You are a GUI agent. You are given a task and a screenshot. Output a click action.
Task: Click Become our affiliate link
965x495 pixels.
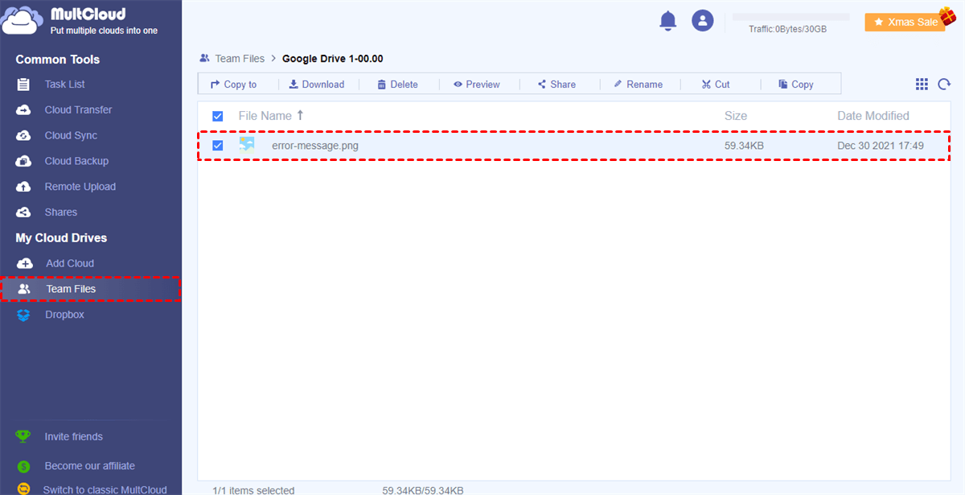(x=90, y=466)
